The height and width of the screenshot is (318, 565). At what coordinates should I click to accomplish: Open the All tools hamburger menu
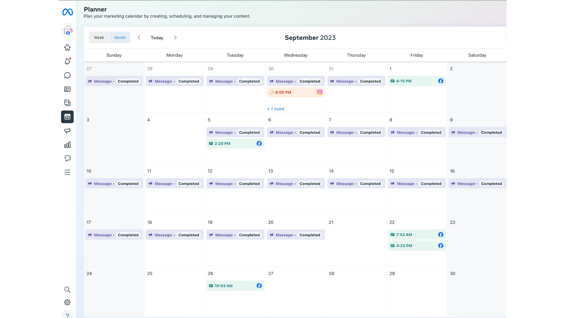click(x=67, y=172)
